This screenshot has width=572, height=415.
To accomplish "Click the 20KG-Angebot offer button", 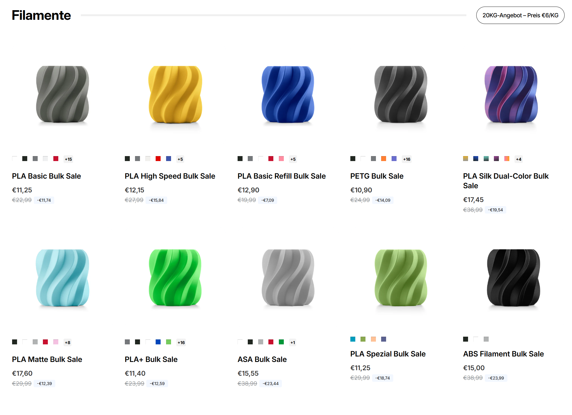I will [x=520, y=15].
